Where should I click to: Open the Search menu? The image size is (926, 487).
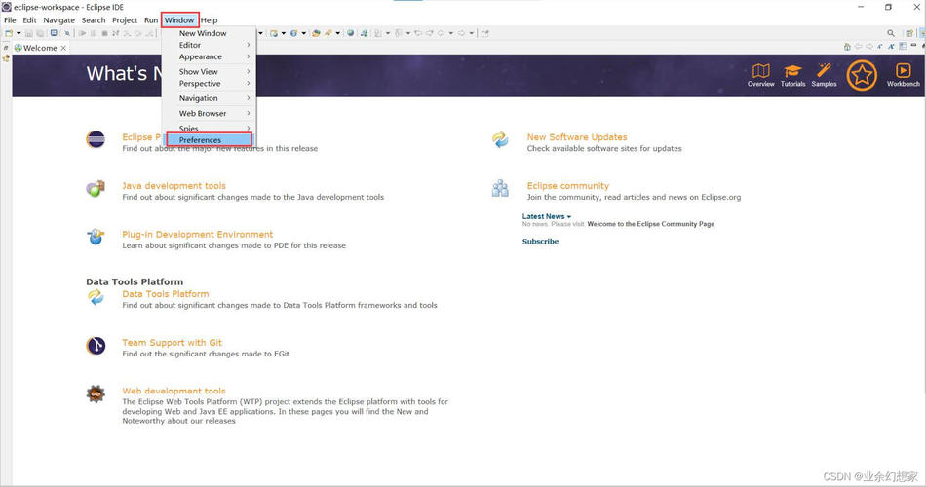(x=94, y=20)
